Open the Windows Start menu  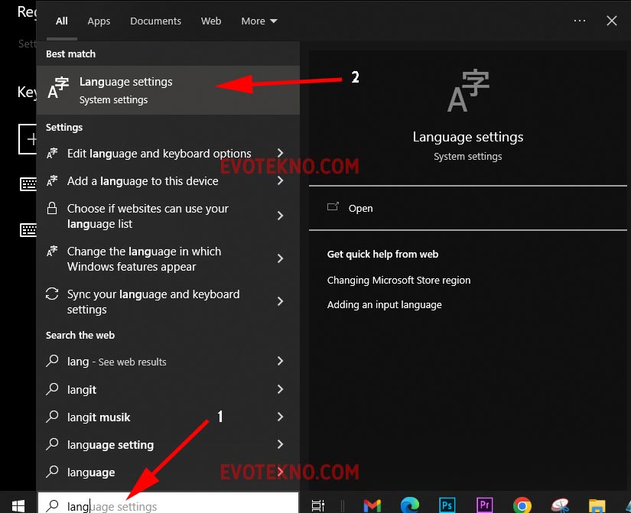pyautogui.click(x=18, y=505)
